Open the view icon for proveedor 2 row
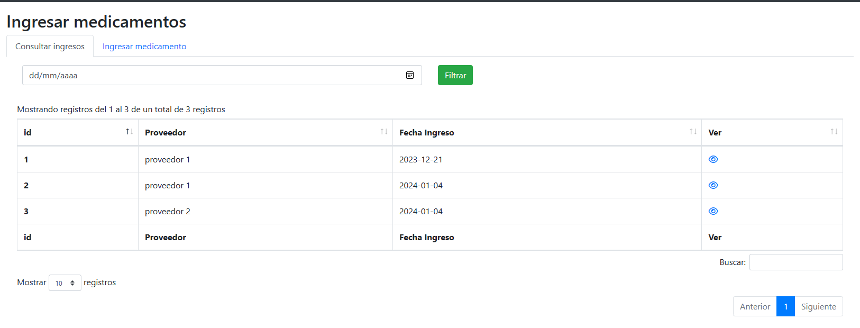The width and height of the screenshot is (860, 328). [713, 211]
